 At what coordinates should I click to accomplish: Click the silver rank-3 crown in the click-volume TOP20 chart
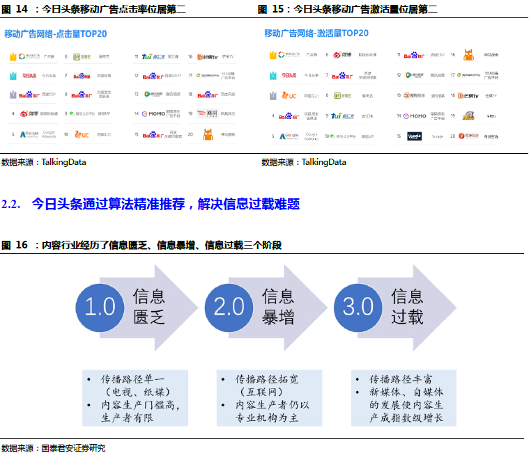[13, 95]
